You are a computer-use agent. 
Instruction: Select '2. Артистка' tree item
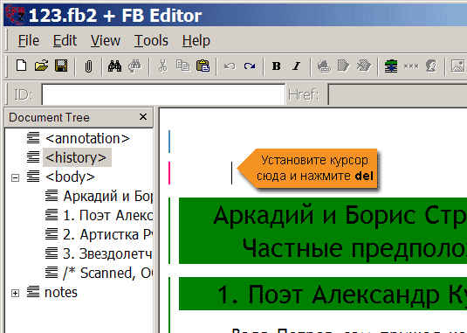[x=108, y=234]
